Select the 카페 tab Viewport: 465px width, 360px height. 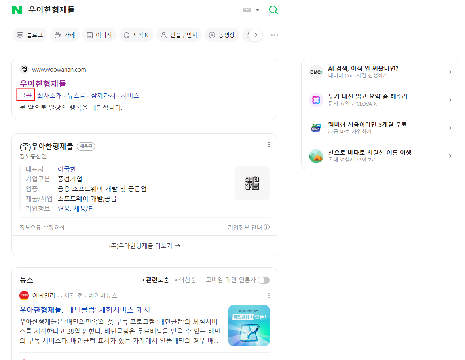(x=65, y=35)
